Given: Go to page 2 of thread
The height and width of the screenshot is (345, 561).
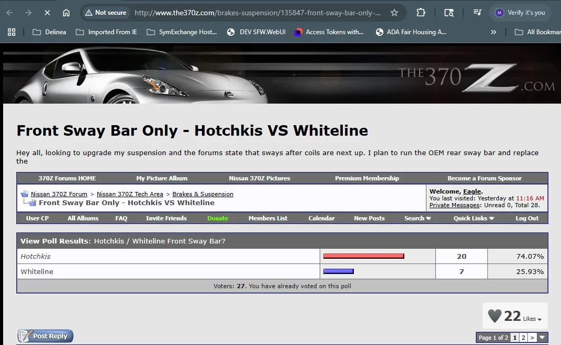Looking at the screenshot, I should click(524, 338).
